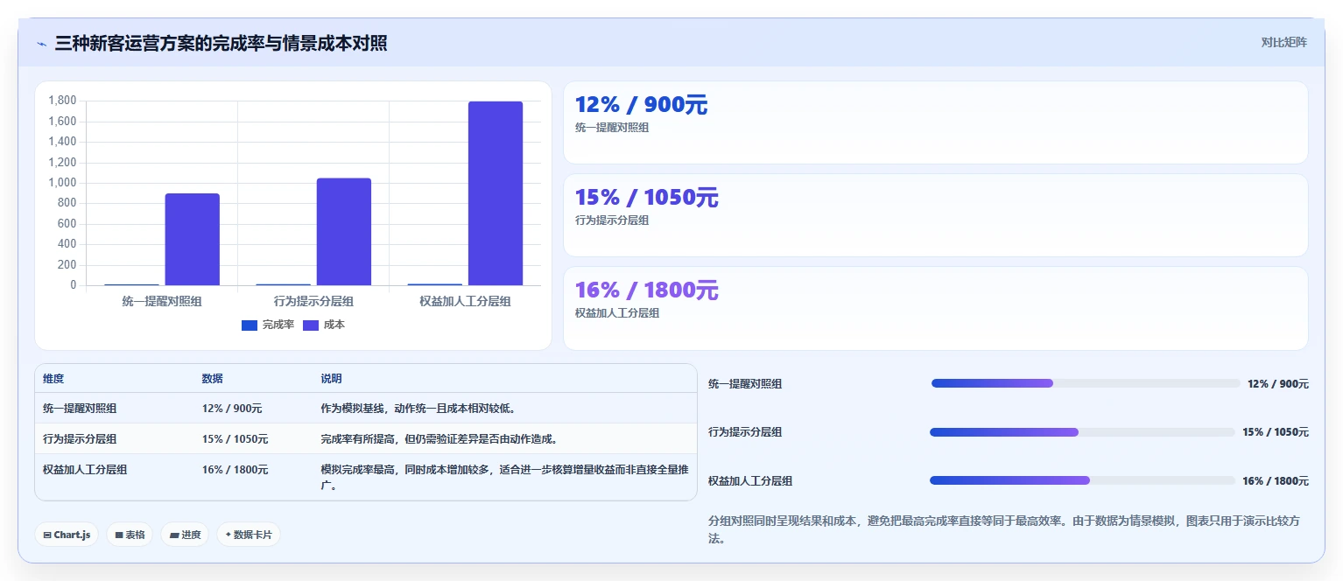Toggle the 成本 legend color box
The width and height of the screenshot is (1343, 581).
[x=311, y=325]
